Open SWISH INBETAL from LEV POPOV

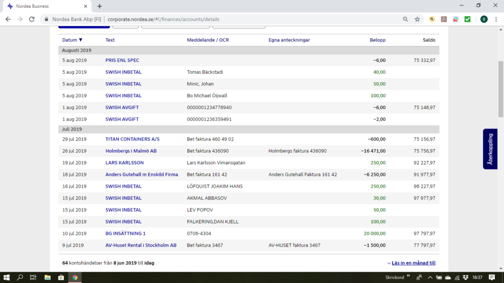[124, 210]
